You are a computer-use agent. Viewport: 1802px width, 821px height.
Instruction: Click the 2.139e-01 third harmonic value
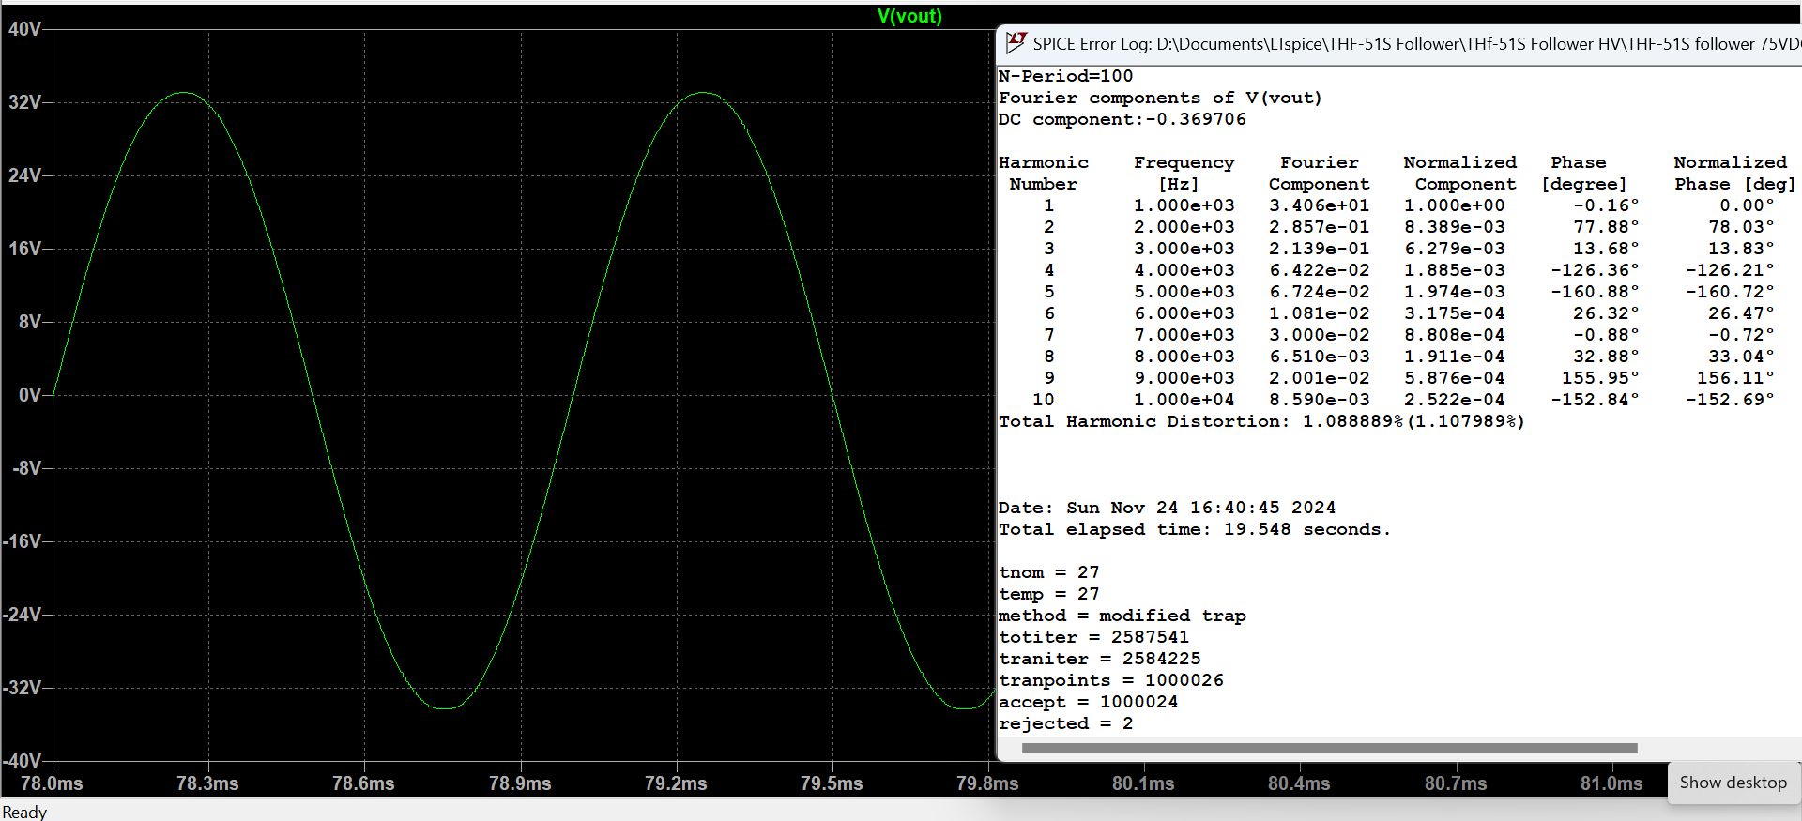(x=1319, y=249)
